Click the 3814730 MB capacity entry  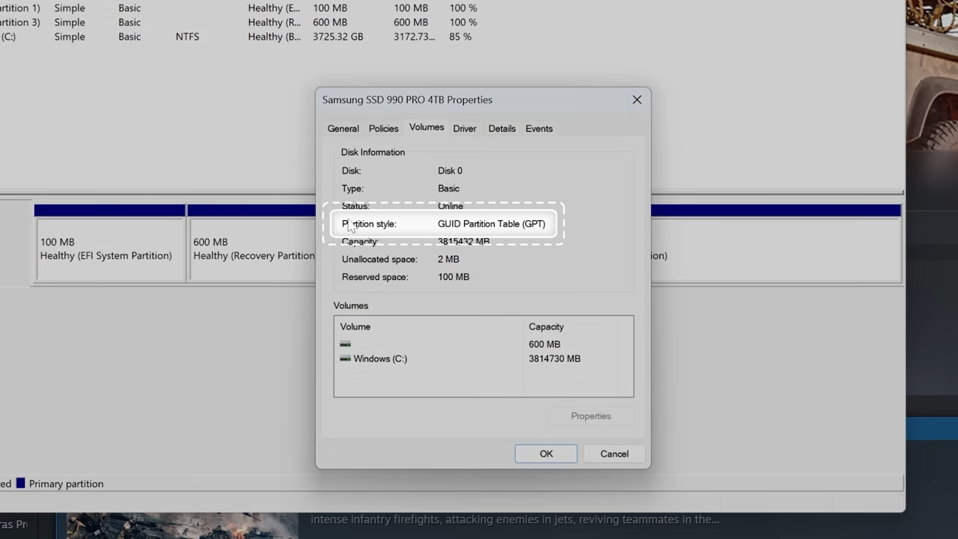pos(554,359)
